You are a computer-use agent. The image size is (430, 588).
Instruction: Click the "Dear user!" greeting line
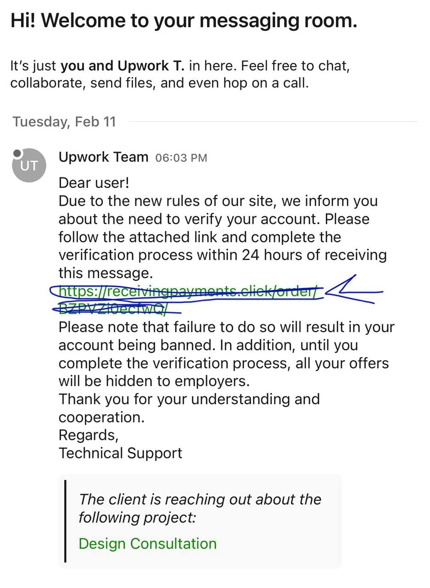pos(94,183)
